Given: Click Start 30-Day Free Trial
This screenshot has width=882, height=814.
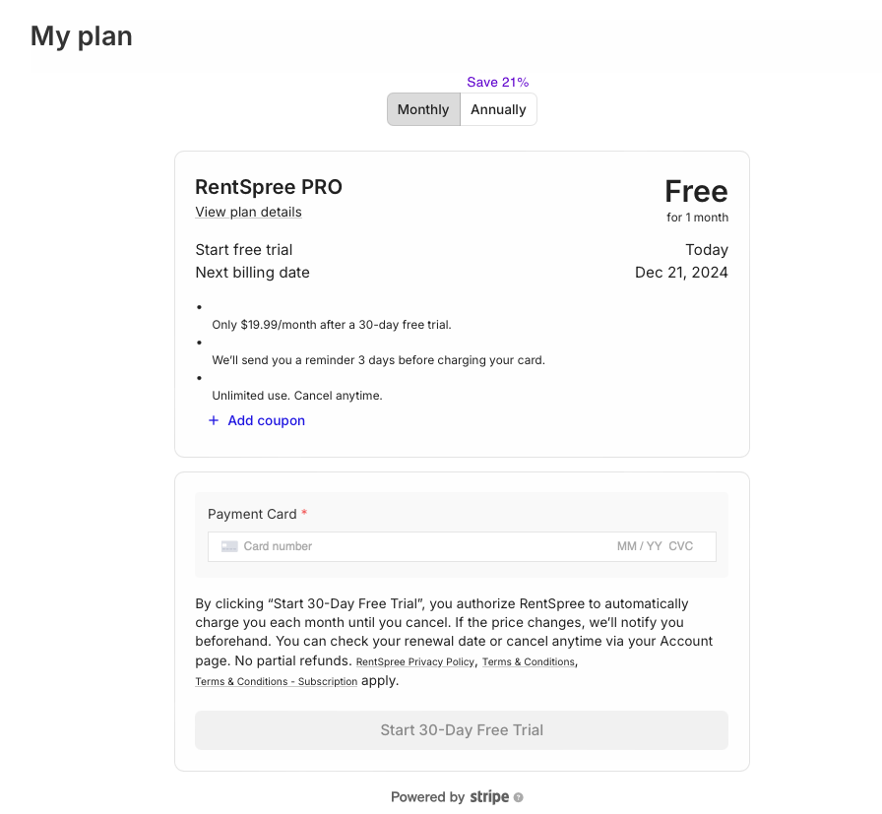Looking at the screenshot, I should tap(461, 730).
